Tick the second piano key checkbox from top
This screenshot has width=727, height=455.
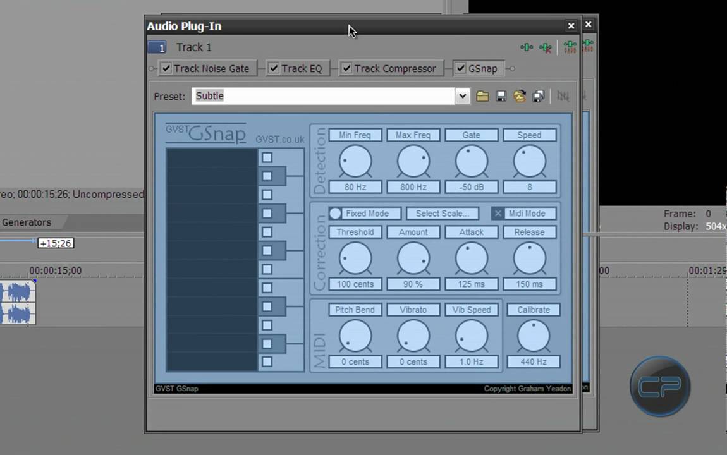point(267,176)
